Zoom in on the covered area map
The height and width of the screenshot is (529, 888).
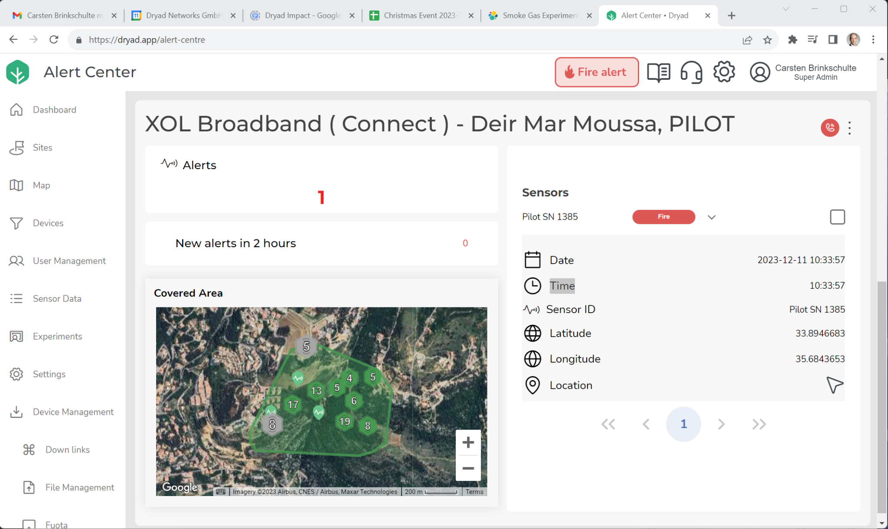(x=468, y=442)
